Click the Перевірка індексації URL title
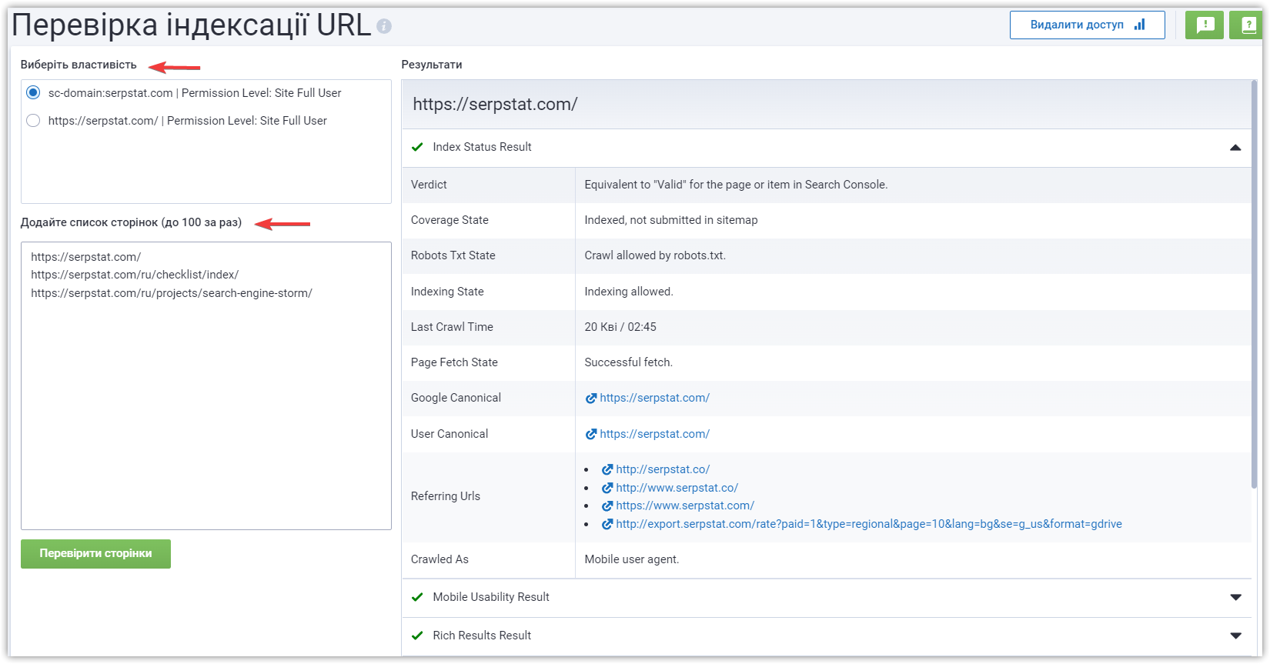The height and width of the screenshot is (664, 1270). (x=192, y=25)
